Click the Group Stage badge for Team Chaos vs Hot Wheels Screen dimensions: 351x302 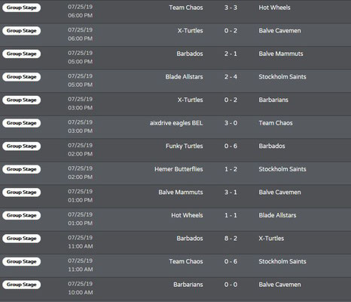click(x=22, y=8)
